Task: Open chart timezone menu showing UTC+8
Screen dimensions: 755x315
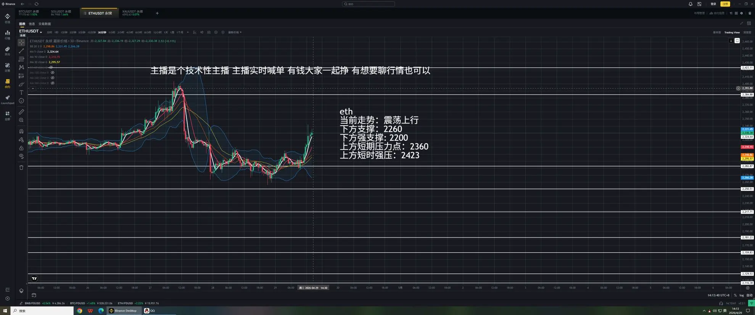Action: pyautogui.click(x=718, y=295)
